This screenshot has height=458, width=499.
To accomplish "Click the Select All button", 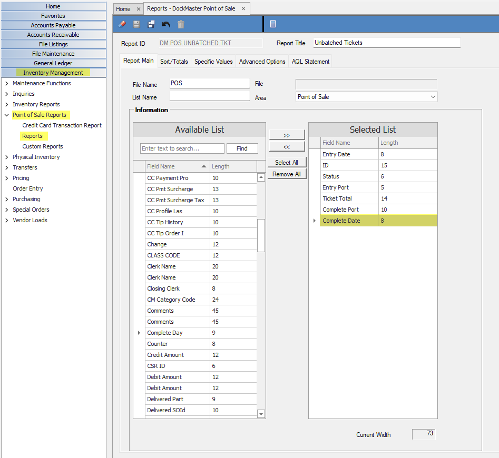I will coord(287,163).
